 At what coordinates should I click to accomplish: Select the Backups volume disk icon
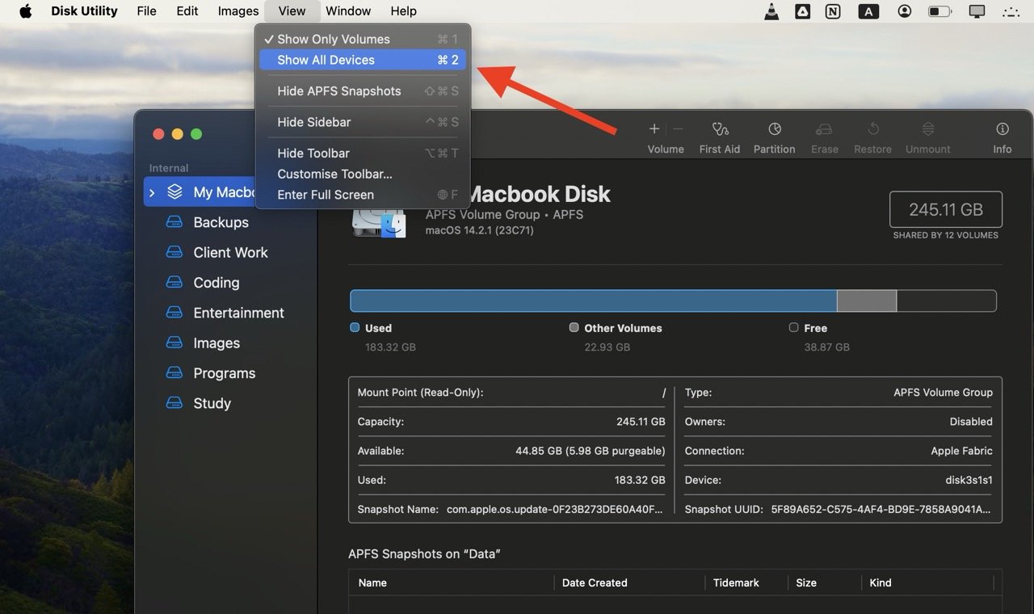pos(174,222)
